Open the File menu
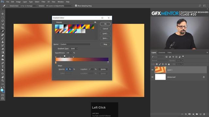This screenshot has width=209, height=117. point(8,2)
